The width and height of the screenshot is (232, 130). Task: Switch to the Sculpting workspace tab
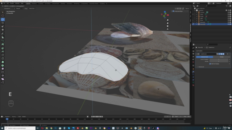coord(41,4)
